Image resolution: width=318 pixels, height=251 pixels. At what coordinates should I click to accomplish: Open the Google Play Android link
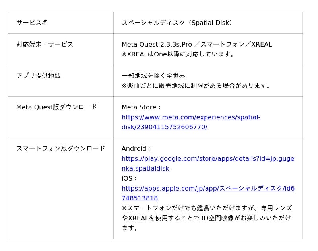tap(208, 159)
